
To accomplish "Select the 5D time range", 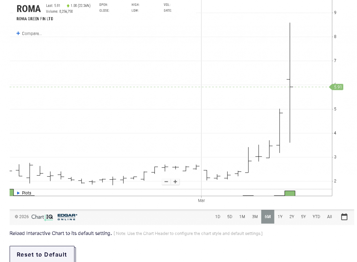I will pos(230,217).
